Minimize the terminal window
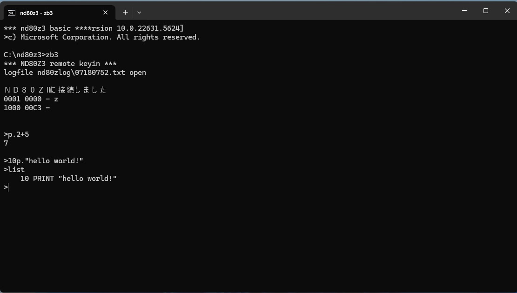 tap(464, 11)
